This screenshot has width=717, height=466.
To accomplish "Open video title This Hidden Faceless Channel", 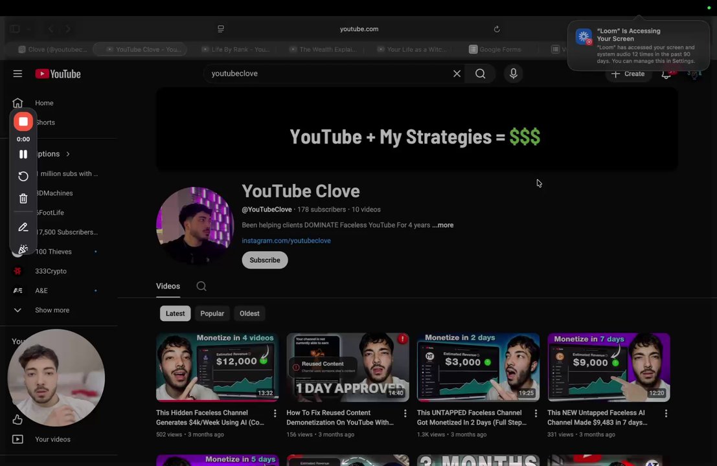I will (x=210, y=417).
